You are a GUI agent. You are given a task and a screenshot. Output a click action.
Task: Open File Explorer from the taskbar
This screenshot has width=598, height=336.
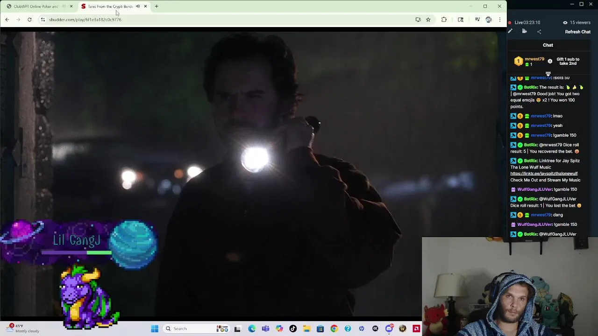pyautogui.click(x=306, y=329)
